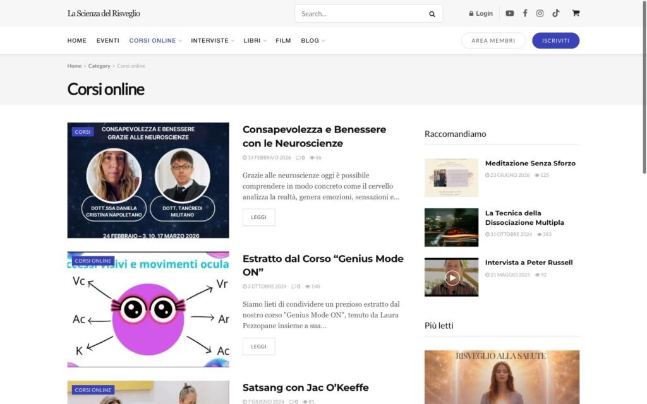
Task: Click views count 140 eye icon
Action: pyautogui.click(x=308, y=286)
